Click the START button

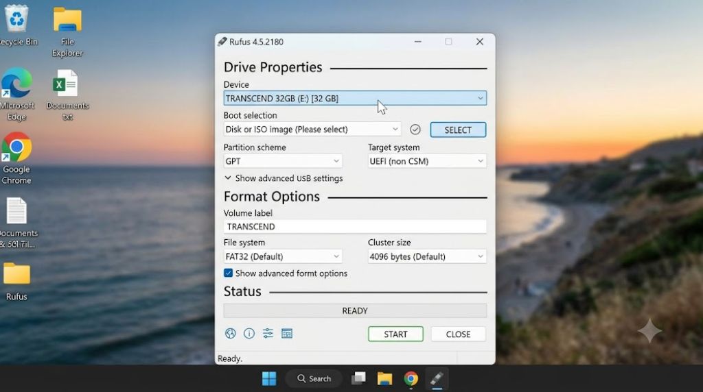(x=395, y=334)
